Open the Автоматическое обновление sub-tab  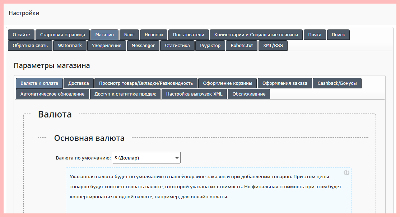click(x=52, y=94)
